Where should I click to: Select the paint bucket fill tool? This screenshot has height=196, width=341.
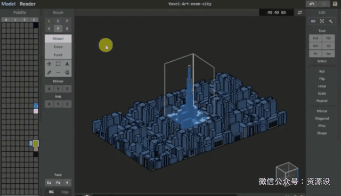[67, 72]
